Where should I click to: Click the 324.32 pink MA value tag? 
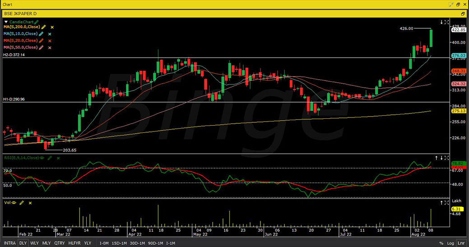pyautogui.click(x=459, y=84)
